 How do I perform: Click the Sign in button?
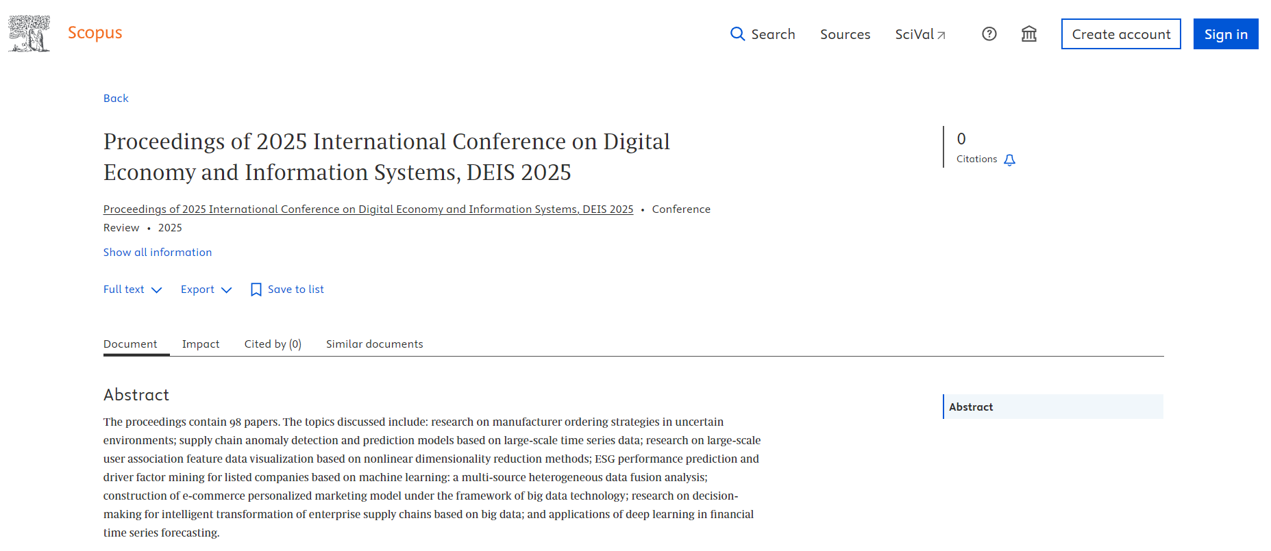(x=1225, y=34)
